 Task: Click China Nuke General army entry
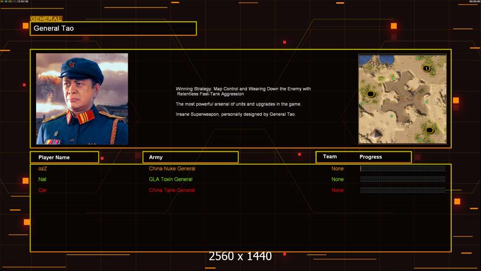click(172, 168)
